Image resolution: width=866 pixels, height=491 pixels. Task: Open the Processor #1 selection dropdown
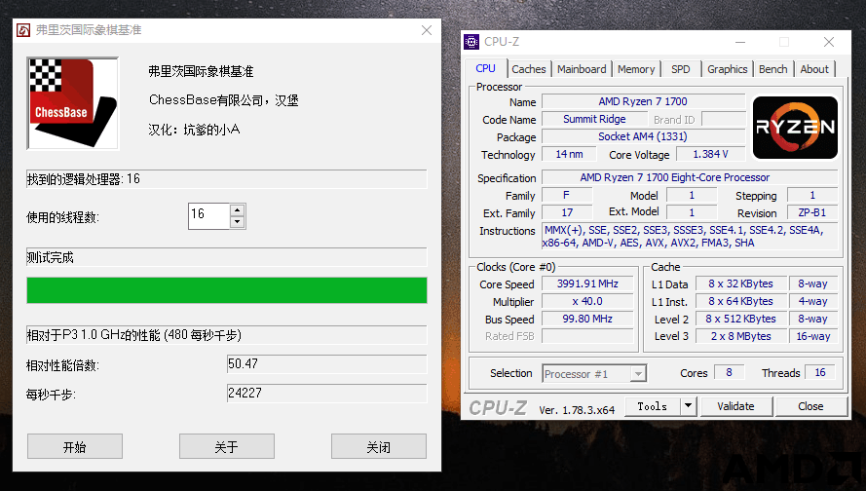coord(593,374)
